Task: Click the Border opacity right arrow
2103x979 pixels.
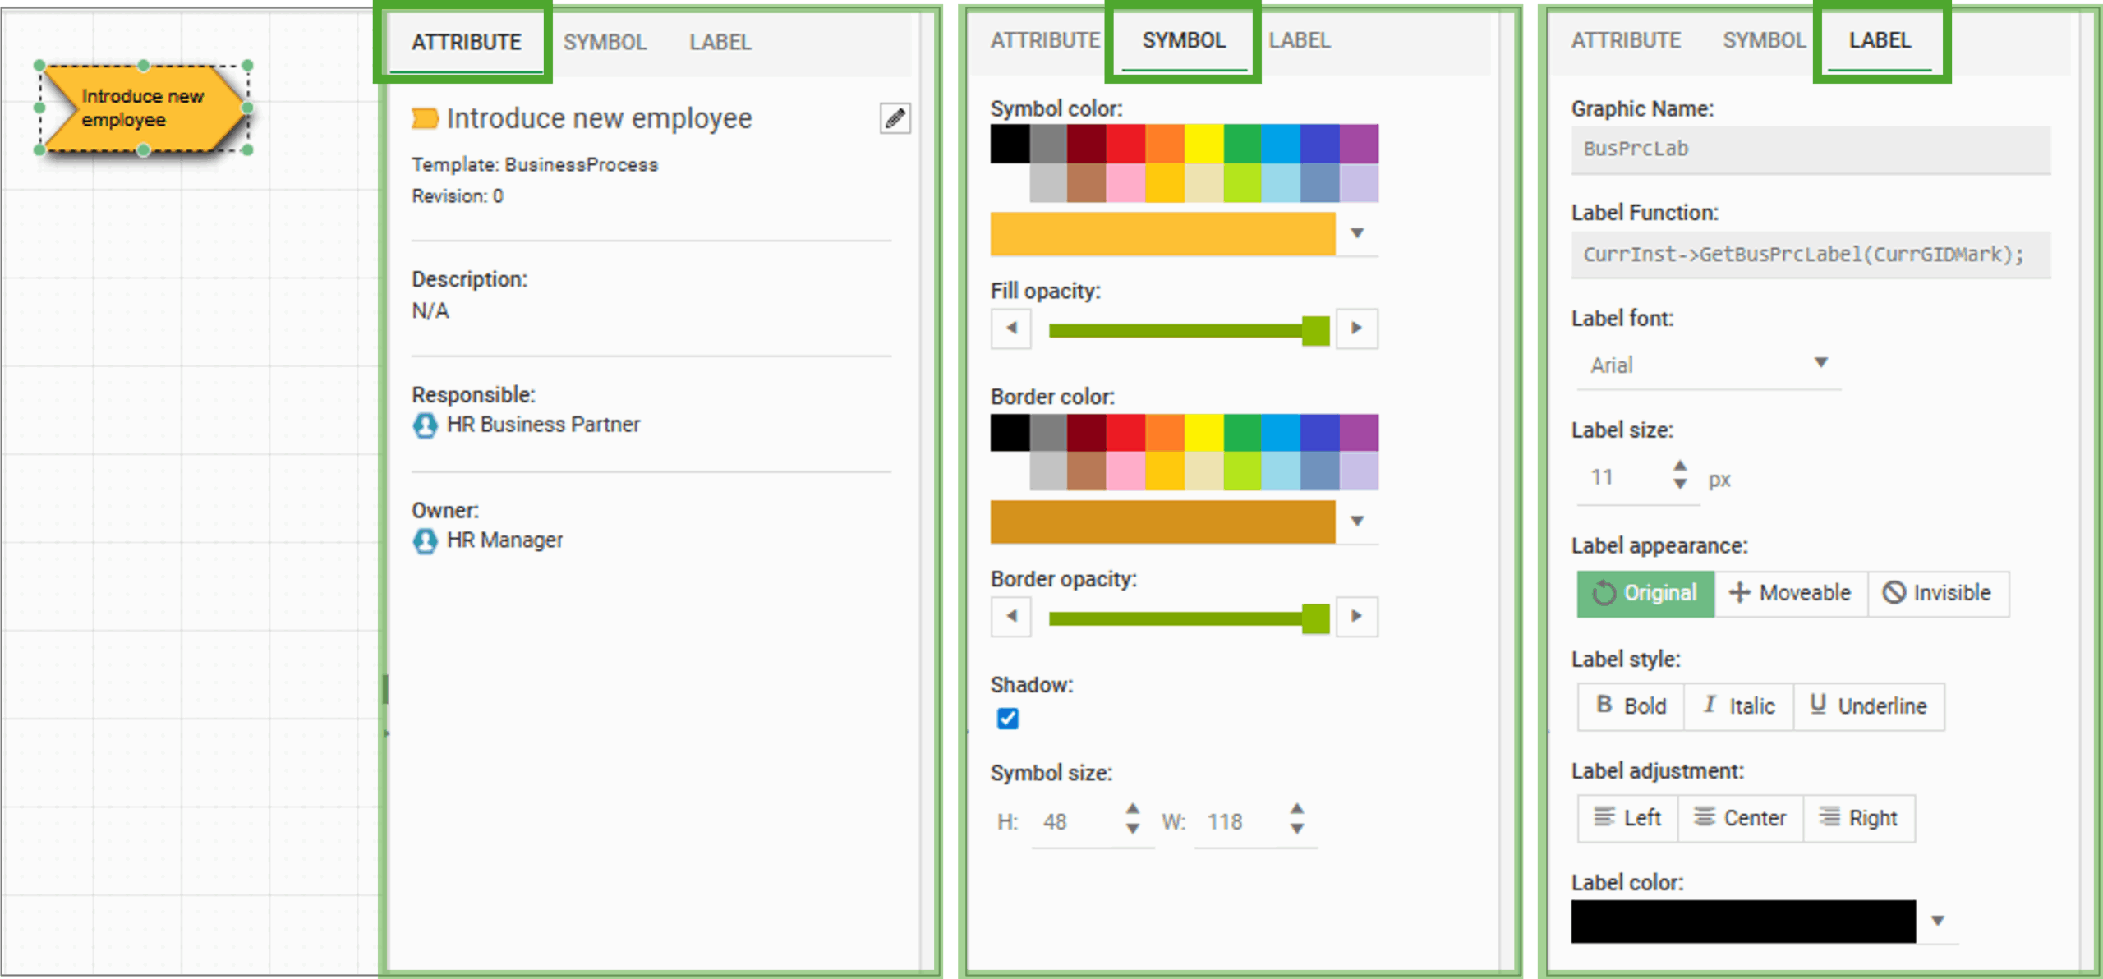Action: coord(1356,616)
